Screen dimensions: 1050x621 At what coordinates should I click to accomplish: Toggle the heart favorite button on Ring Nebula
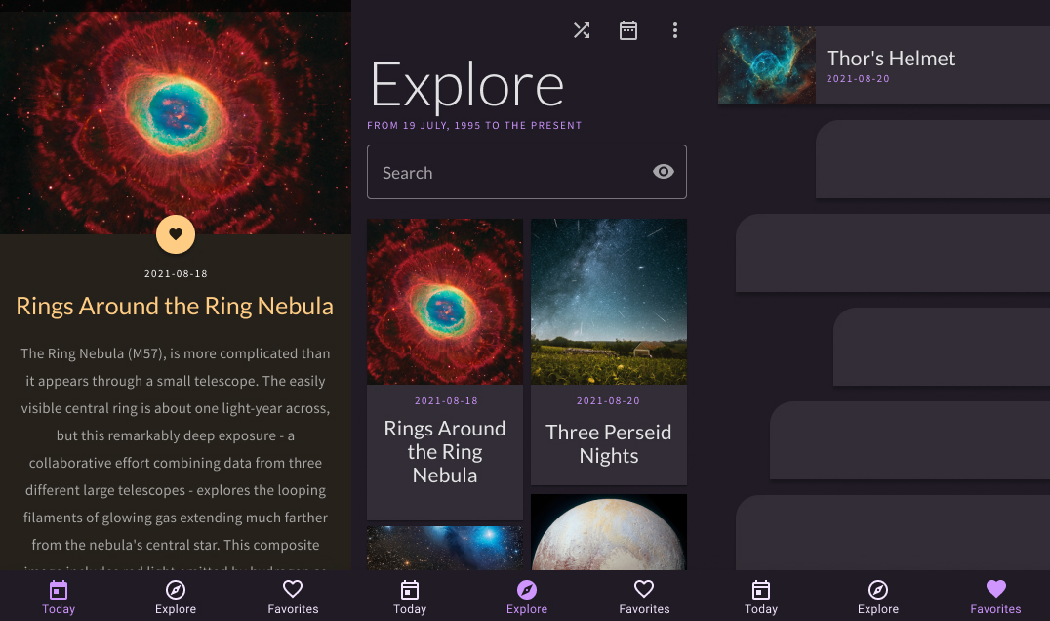click(x=176, y=234)
